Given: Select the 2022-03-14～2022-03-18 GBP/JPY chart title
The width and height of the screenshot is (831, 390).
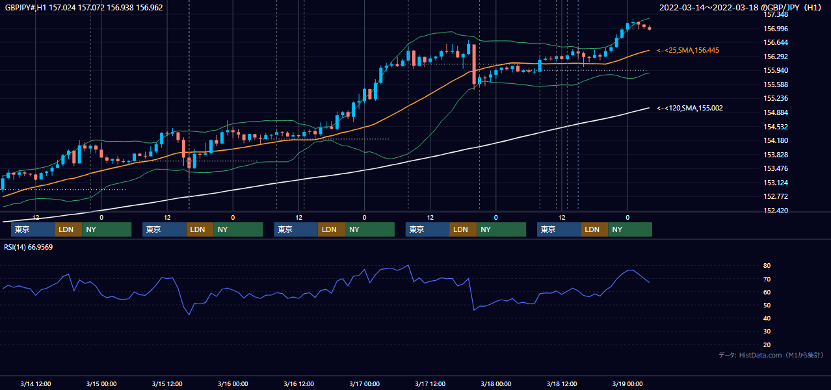Looking at the screenshot, I should click(742, 8).
